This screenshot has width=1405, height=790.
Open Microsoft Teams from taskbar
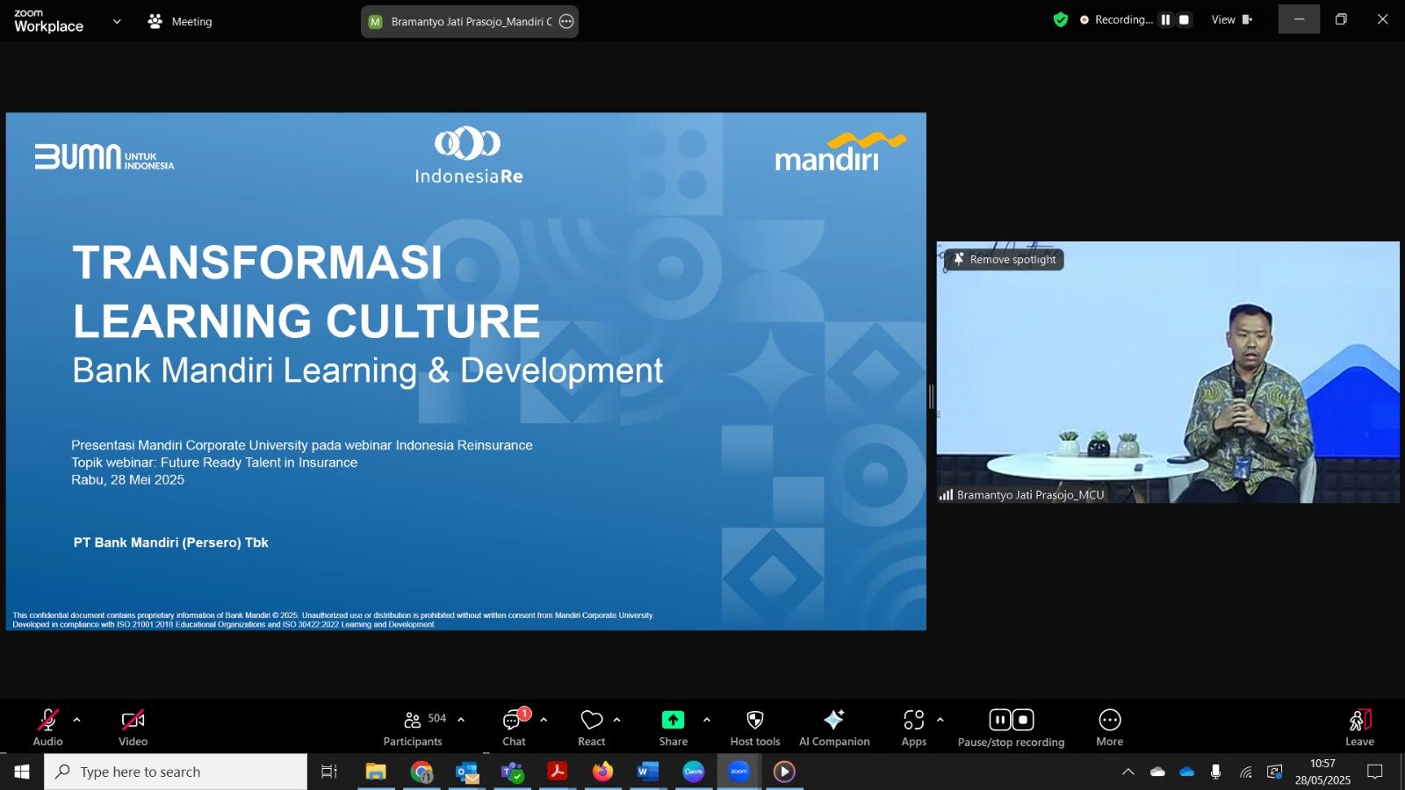[512, 772]
